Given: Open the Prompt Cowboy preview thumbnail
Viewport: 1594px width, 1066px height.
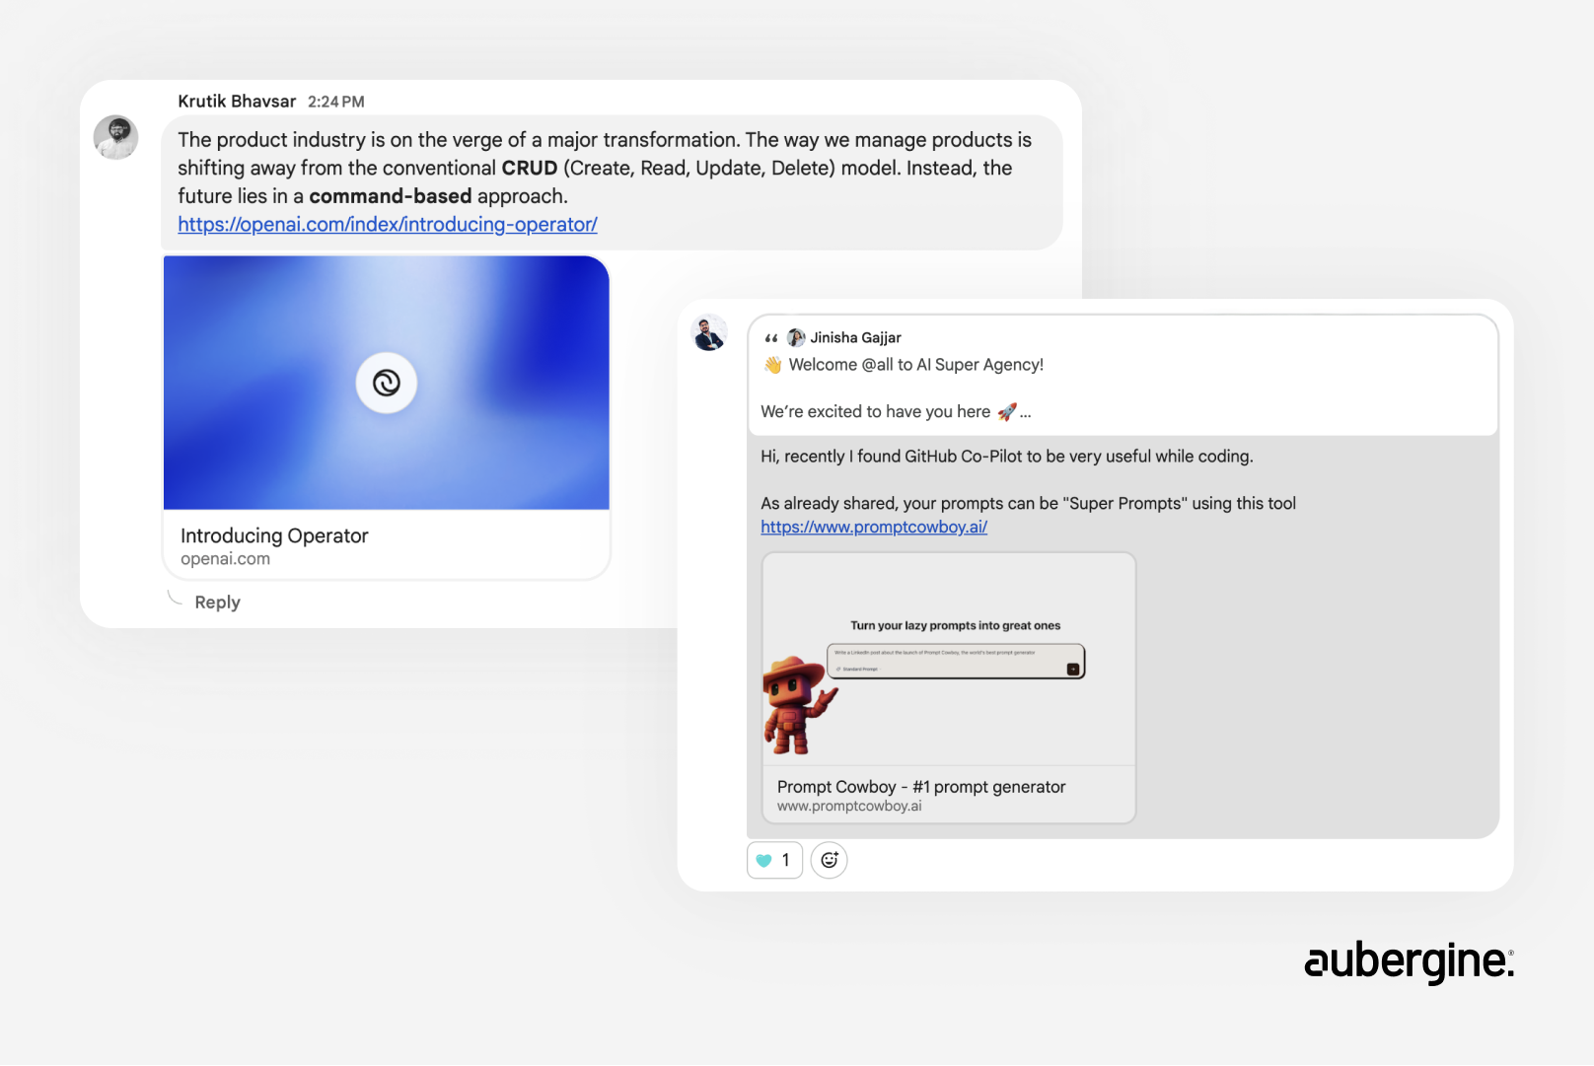Looking at the screenshot, I should point(949,660).
